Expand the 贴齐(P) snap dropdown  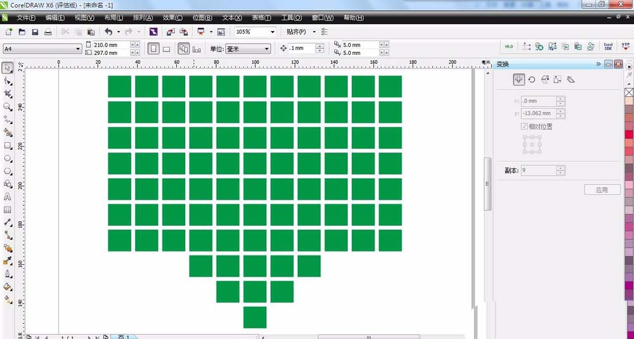tap(314, 32)
